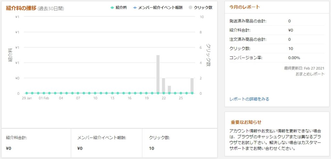Click the クリック数 summary value 10 below the chart

[152, 148]
